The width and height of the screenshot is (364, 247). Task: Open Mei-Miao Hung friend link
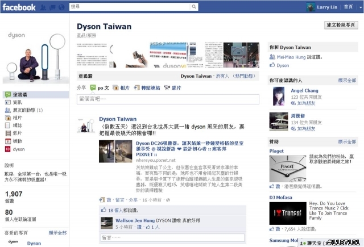(x=291, y=57)
